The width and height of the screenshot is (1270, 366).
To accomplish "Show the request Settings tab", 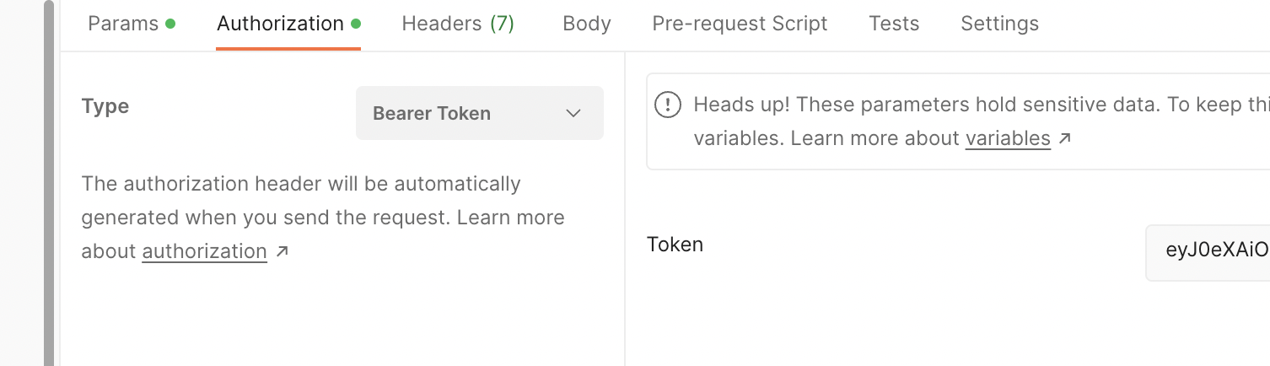I will [999, 24].
